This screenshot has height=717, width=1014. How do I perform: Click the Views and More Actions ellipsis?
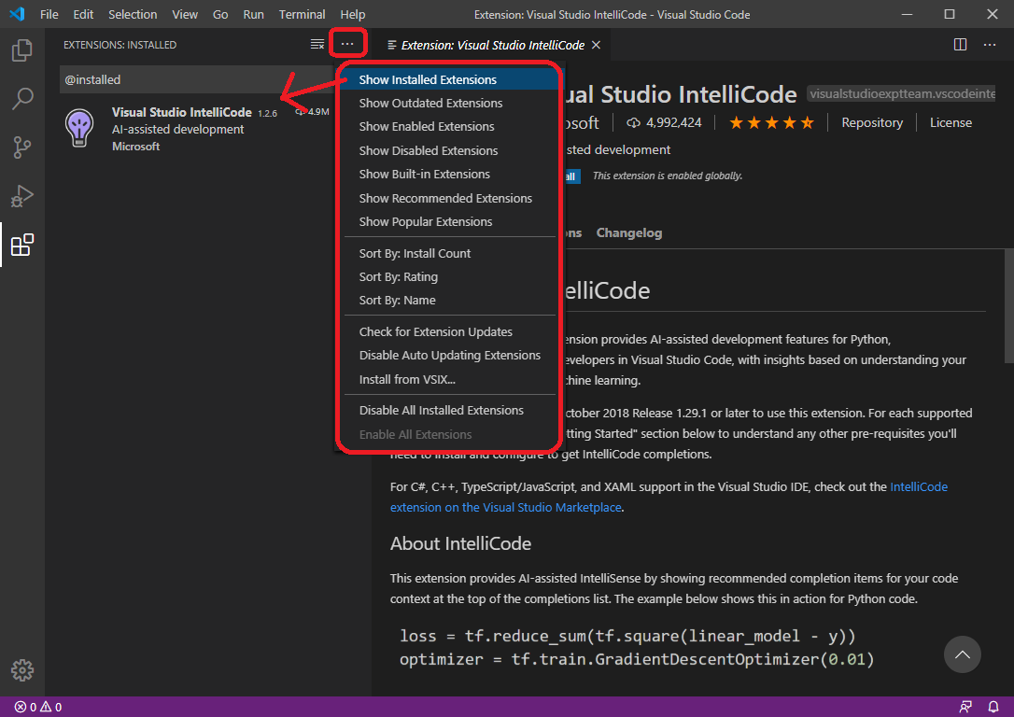click(347, 44)
